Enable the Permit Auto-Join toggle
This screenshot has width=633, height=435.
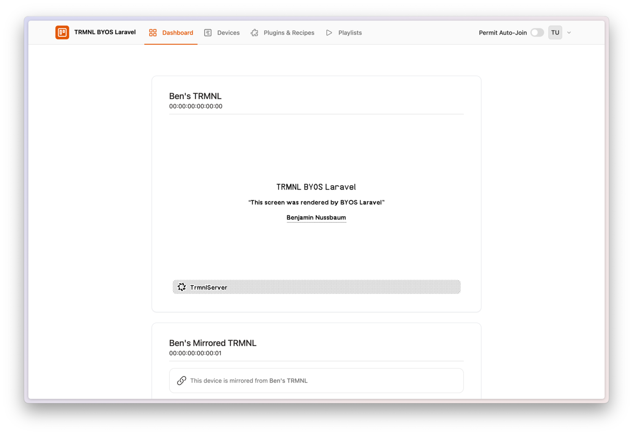(x=537, y=32)
